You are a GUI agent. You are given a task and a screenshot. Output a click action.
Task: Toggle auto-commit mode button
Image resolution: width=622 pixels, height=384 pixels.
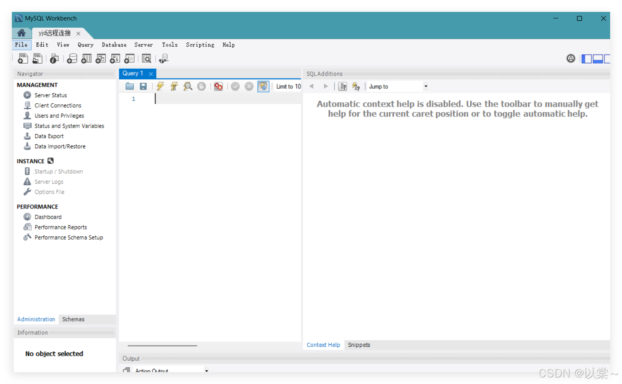click(263, 86)
